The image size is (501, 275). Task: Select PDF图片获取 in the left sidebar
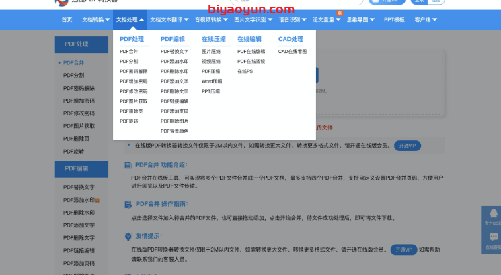79,126
